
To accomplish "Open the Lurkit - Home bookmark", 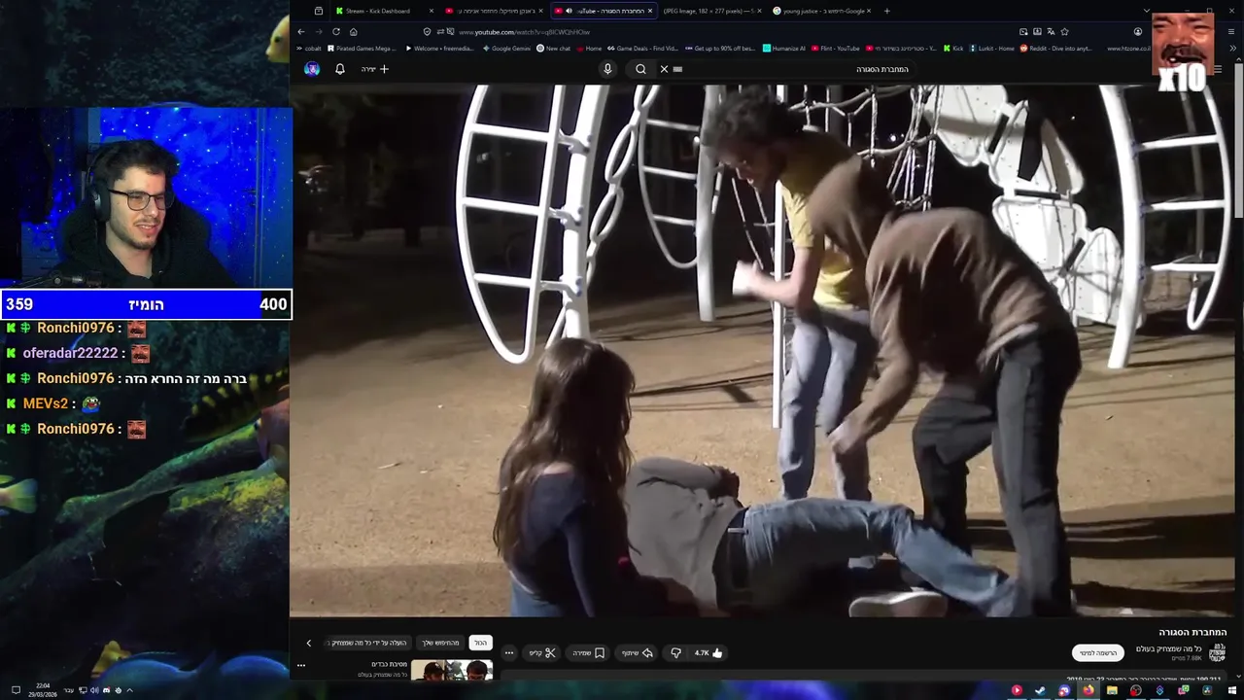I will [x=991, y=48].
